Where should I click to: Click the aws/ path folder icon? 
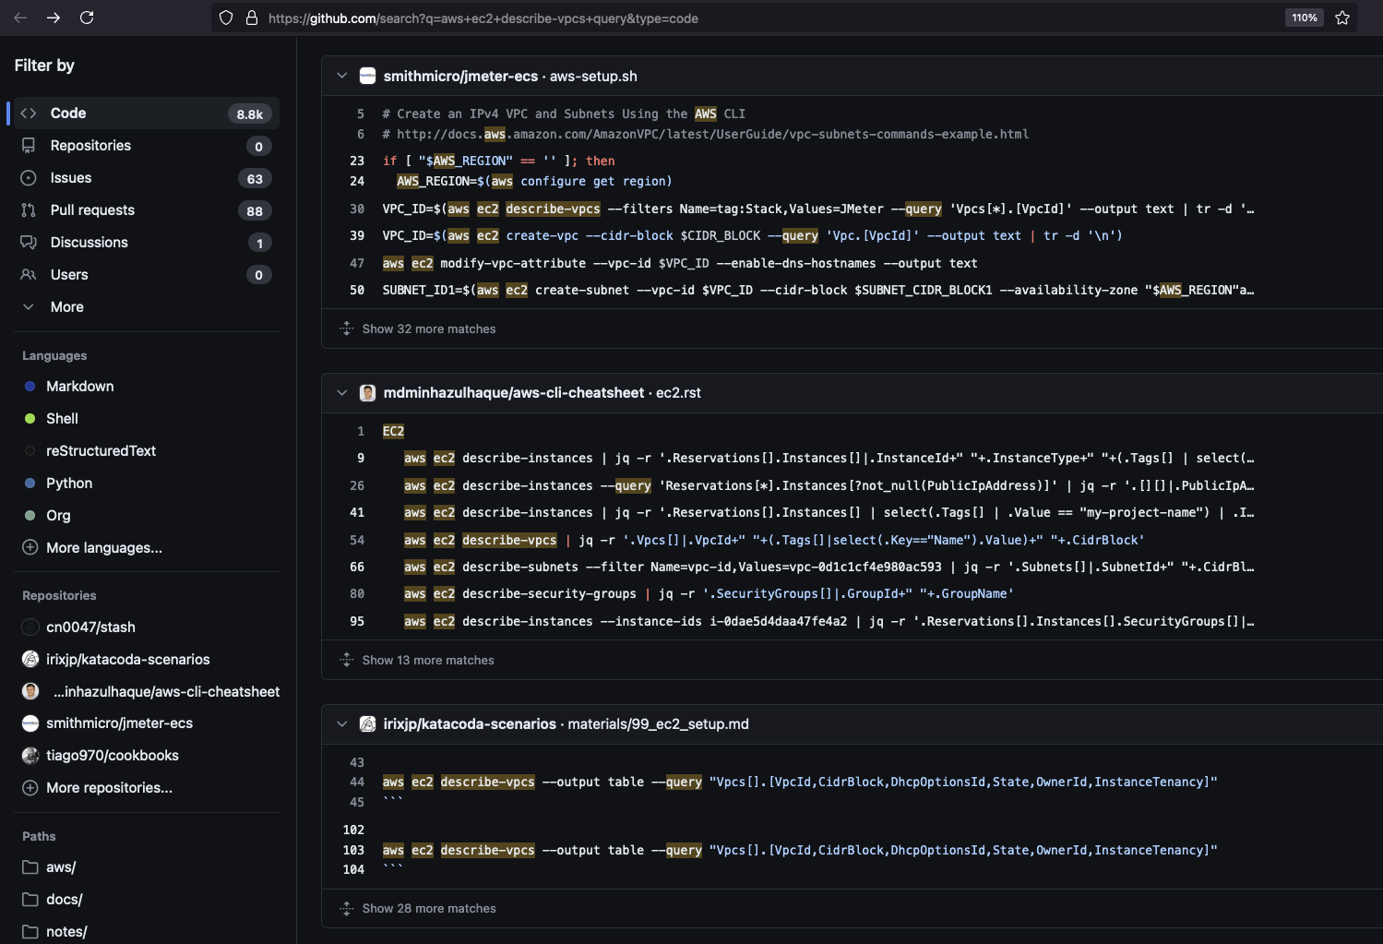(30, 867)
